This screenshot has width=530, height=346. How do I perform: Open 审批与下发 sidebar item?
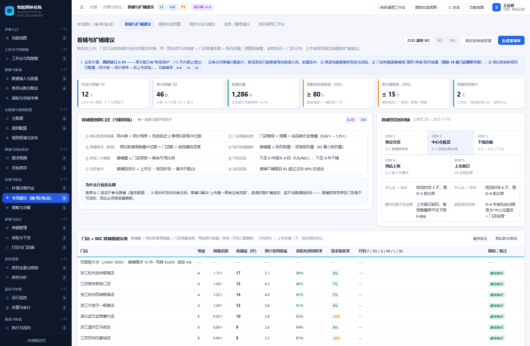click(x=36, y=238)
